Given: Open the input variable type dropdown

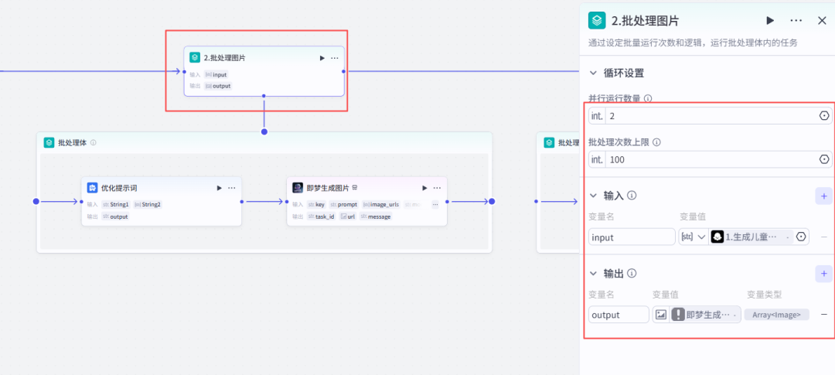Looking at the screenshot, I should [x=694, y=237].
